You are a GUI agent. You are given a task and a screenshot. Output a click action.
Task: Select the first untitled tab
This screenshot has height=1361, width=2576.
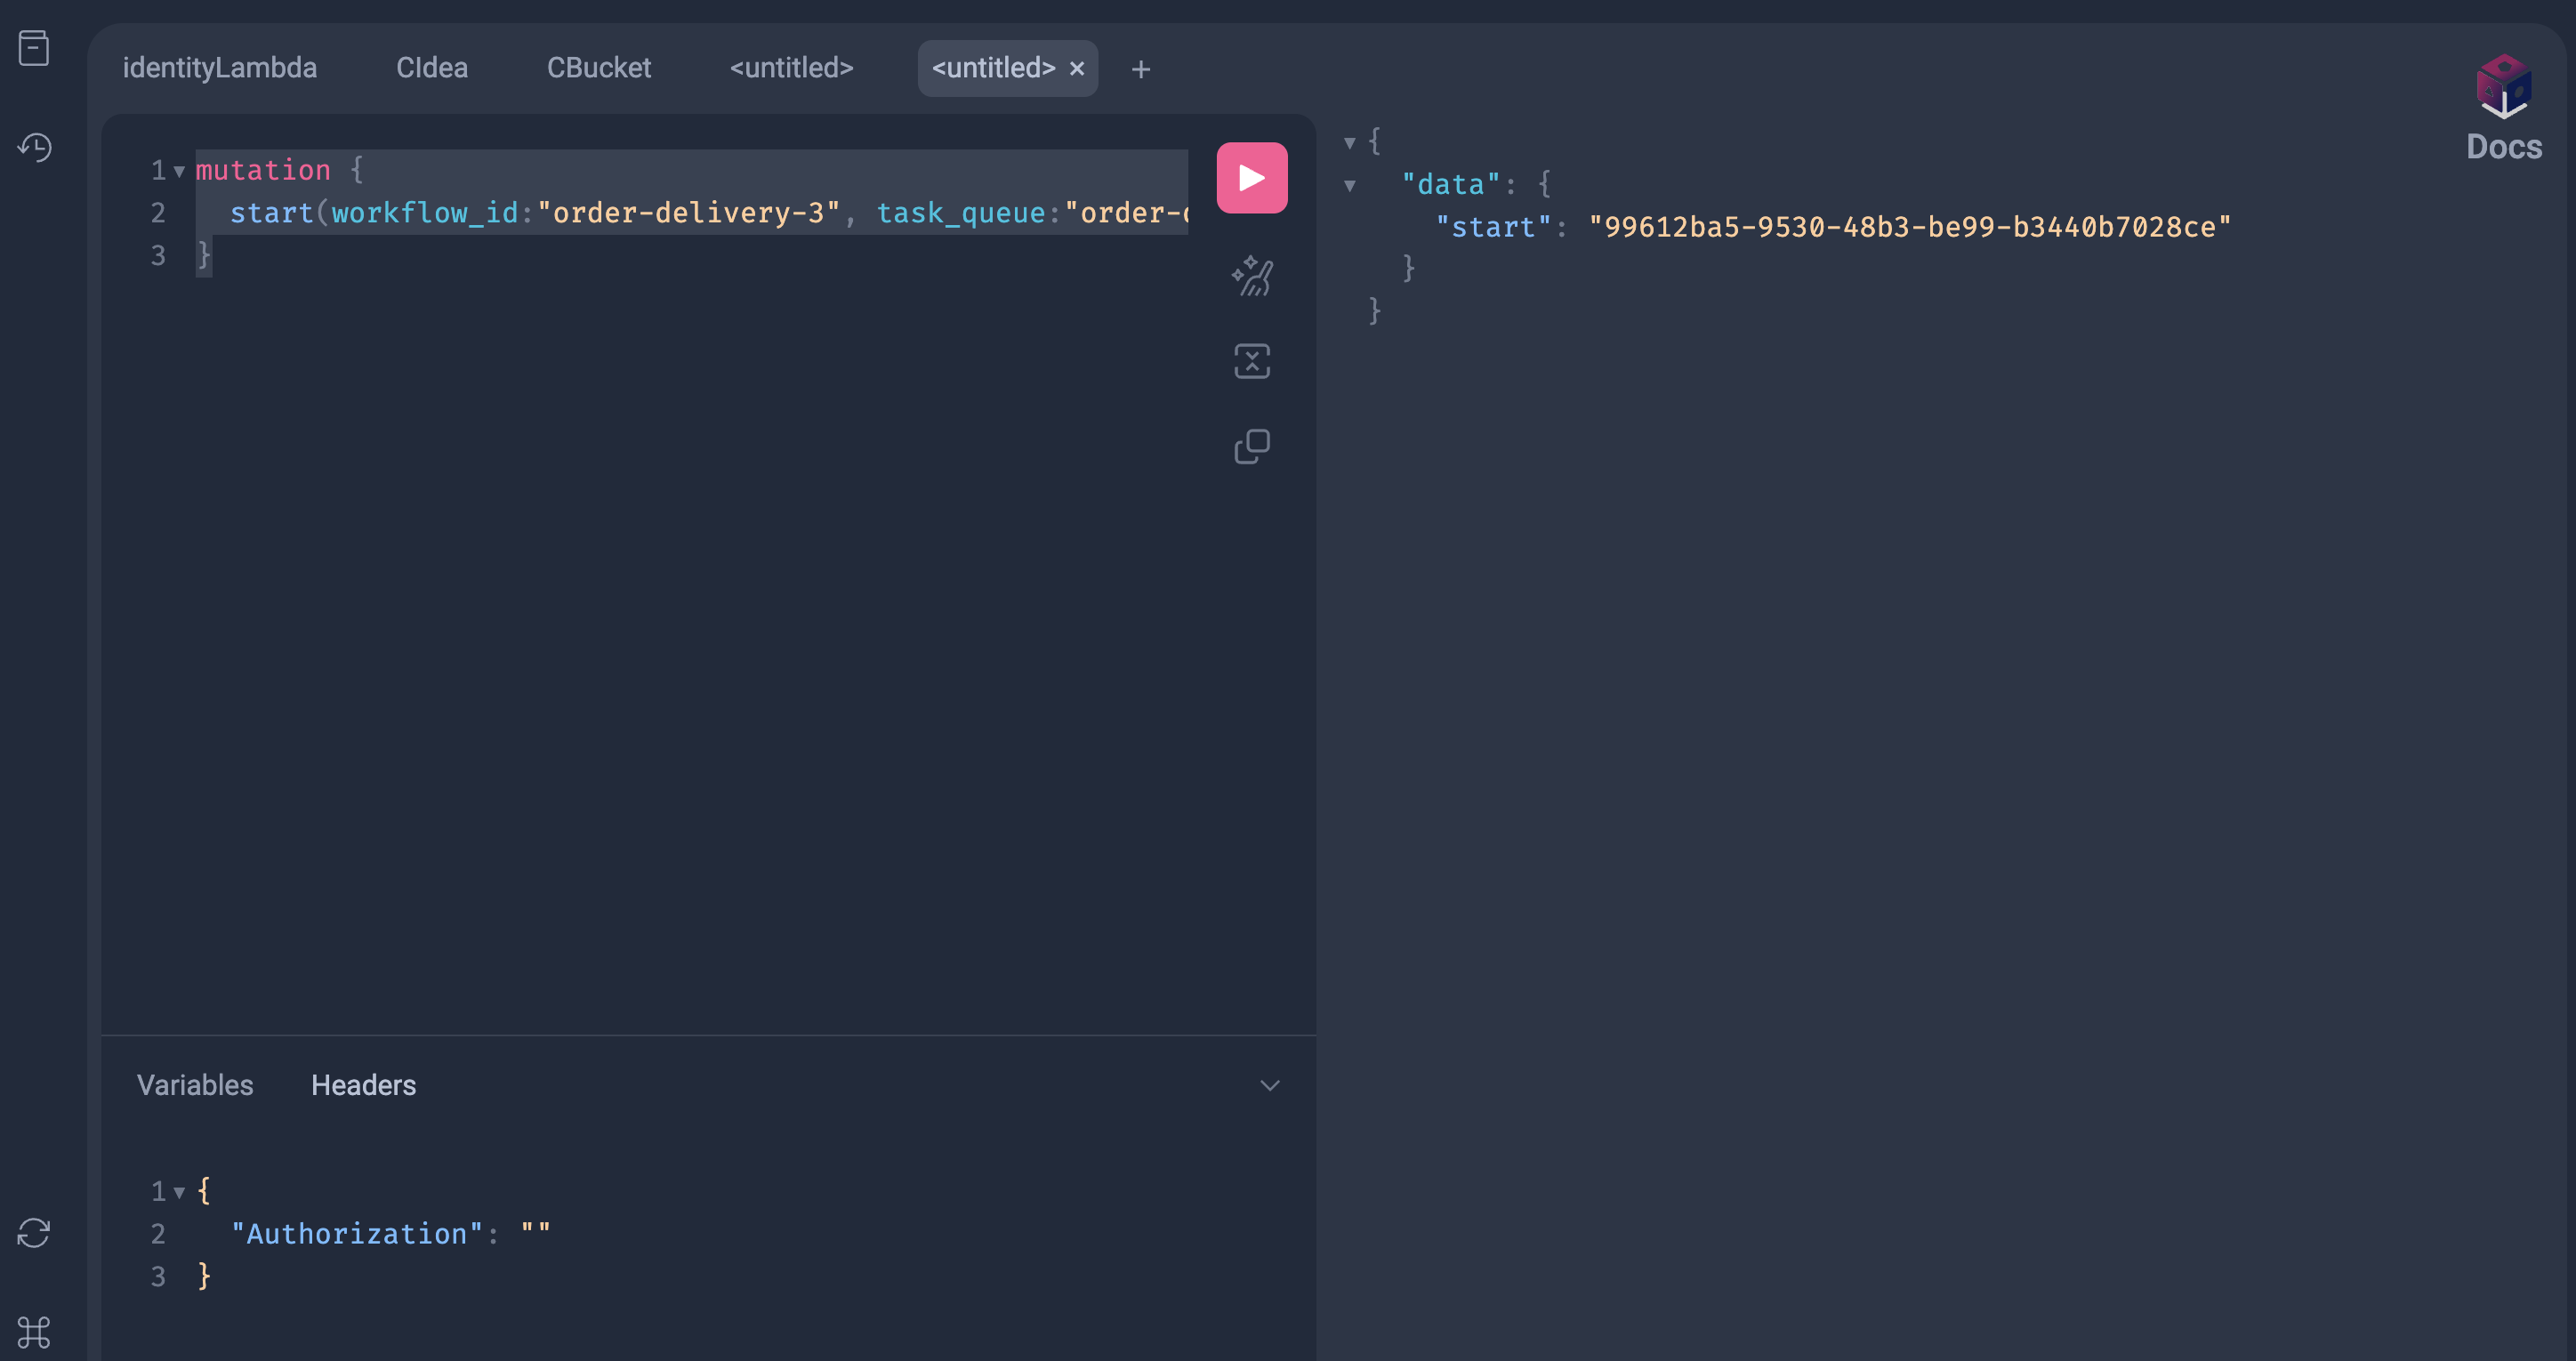[x=792, y=68]
